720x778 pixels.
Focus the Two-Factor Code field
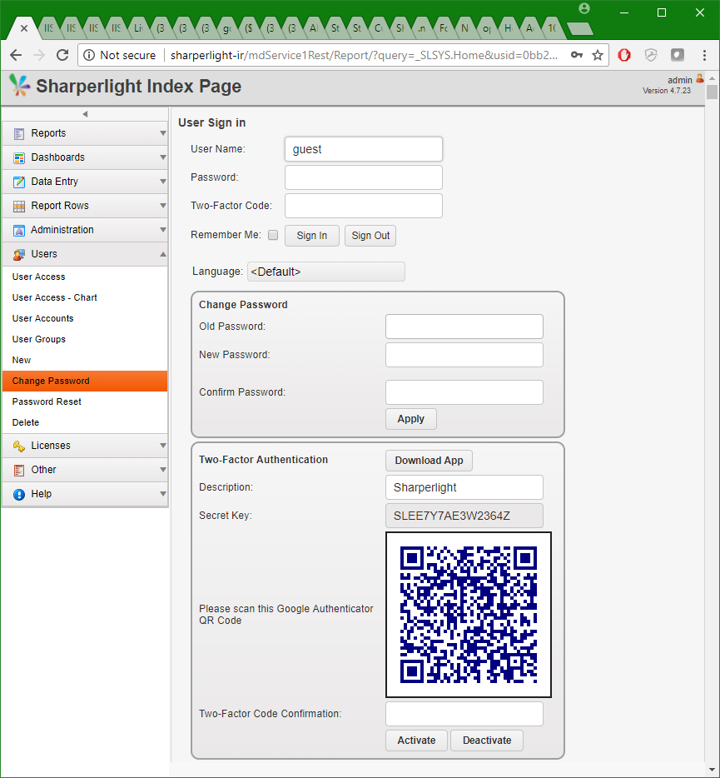[364, 206]
